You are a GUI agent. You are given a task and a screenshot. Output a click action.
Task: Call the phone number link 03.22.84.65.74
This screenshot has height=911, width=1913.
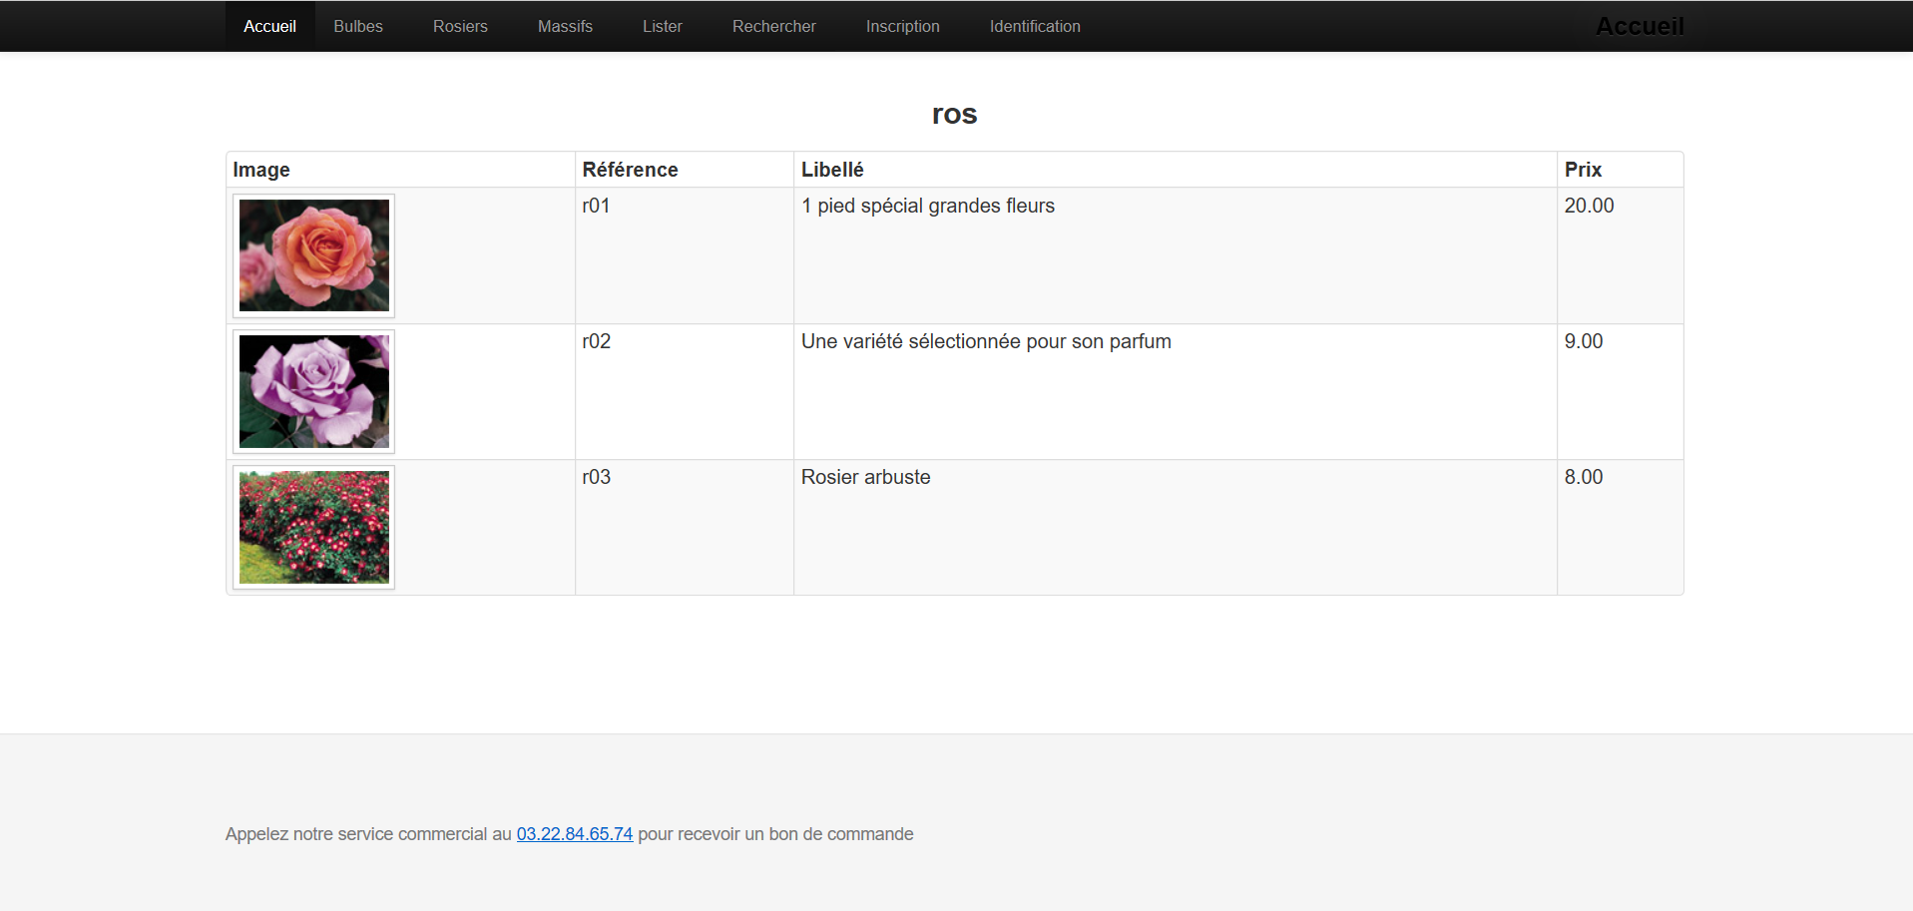click(575, 834)
